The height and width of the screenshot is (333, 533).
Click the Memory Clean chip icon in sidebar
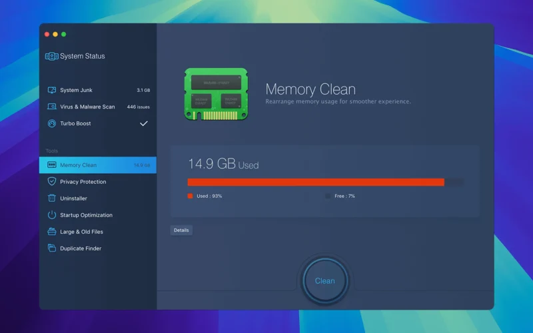52,165
